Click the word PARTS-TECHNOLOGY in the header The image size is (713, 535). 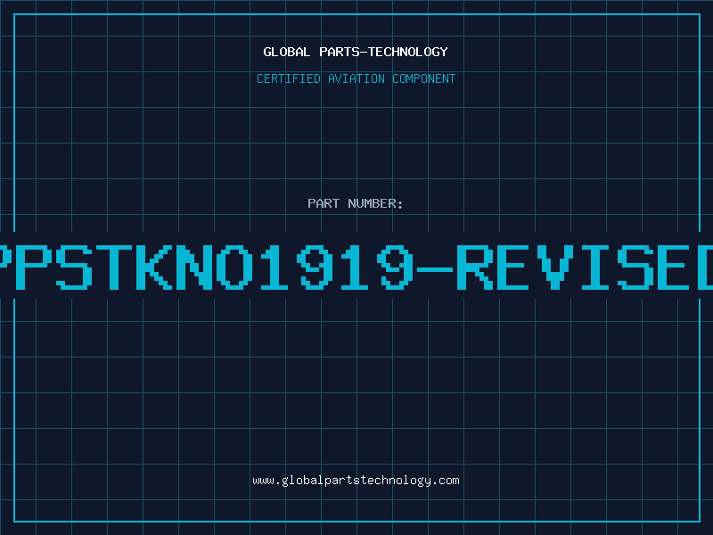(383, 52)
